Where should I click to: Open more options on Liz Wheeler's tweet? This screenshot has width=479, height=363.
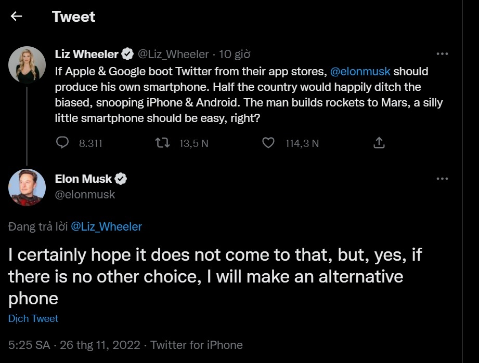pyautogui.click(x=442, y=52)
